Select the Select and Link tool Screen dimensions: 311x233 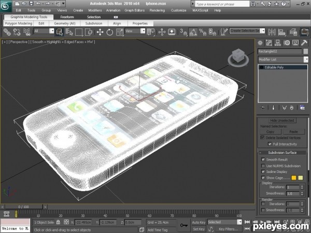point(7,32)
